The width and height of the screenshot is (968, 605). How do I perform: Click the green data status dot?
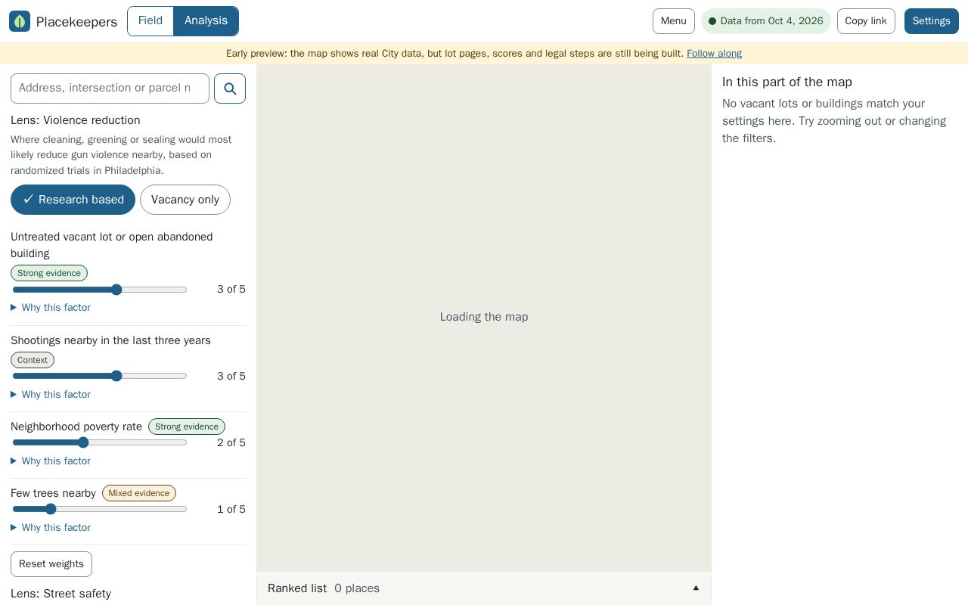712,21
